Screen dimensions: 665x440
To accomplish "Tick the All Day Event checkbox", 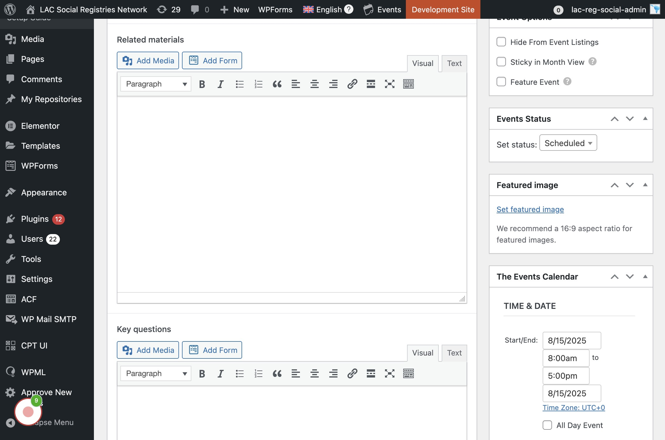I will click(x=547, y=425).
